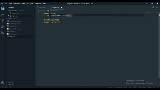This screenshot has height=90, width=160.
Task: Click the Ln 2, Col position indicator
Action: coord(110,87)
